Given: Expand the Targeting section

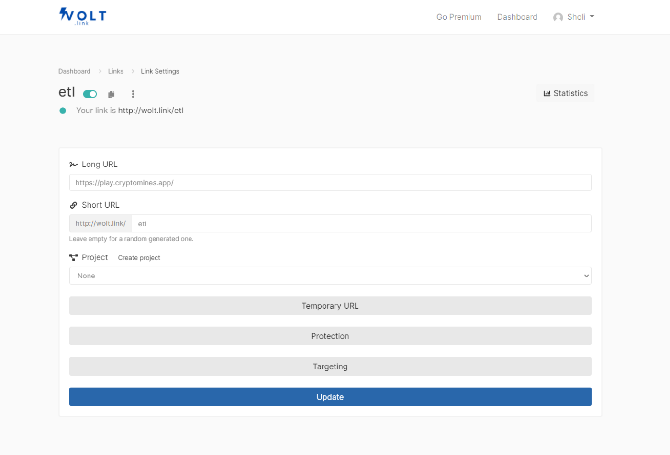Looking at the screenshot, I should tap(330, 366).
